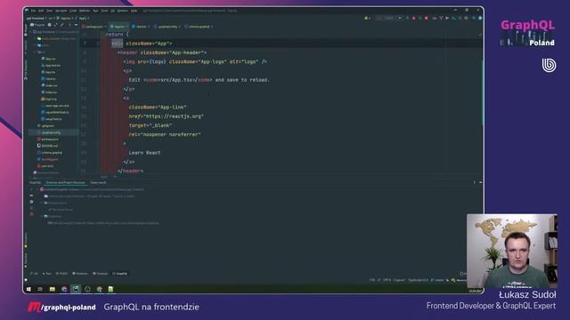Switch to the .graphqlconfig editor tab
The width and height of the screenshot is (570, 320).
coord(167,27)
